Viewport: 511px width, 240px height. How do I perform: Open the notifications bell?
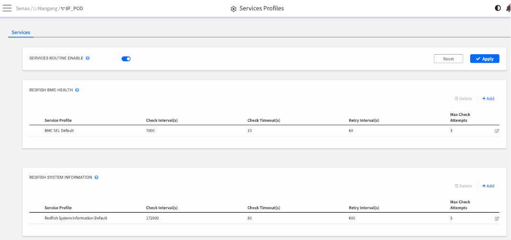click(508, 8)
